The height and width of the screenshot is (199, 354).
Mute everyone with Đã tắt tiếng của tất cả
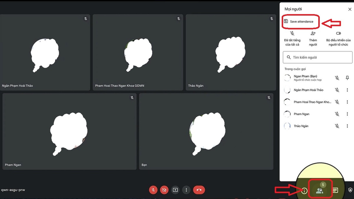pos(292,39)
